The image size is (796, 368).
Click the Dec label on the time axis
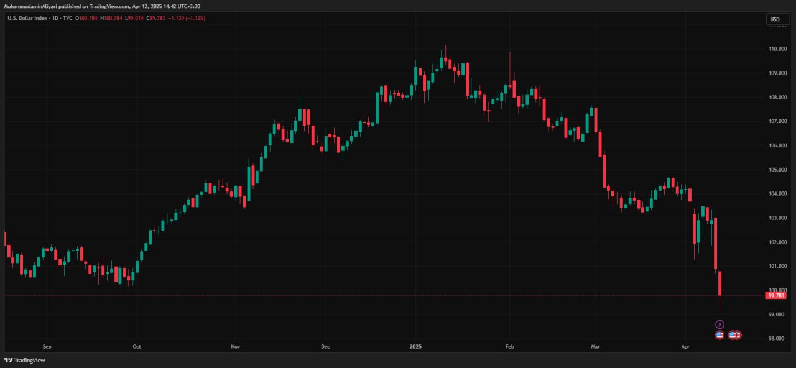(x=324, y=346)
